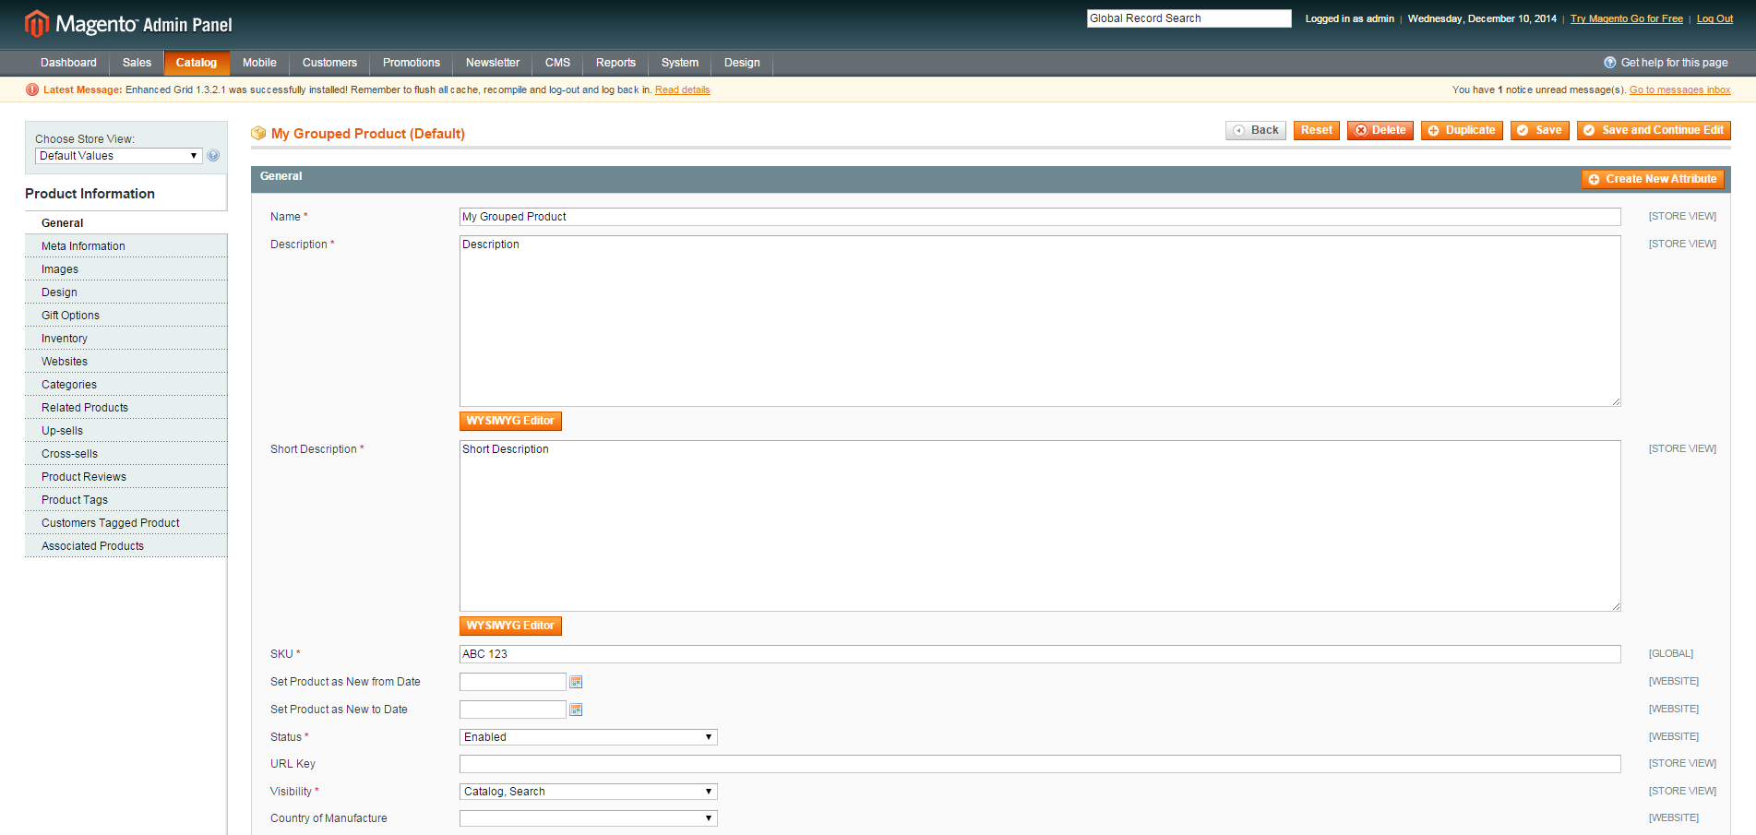Open the Status dropdown

(x=588, y=737)
